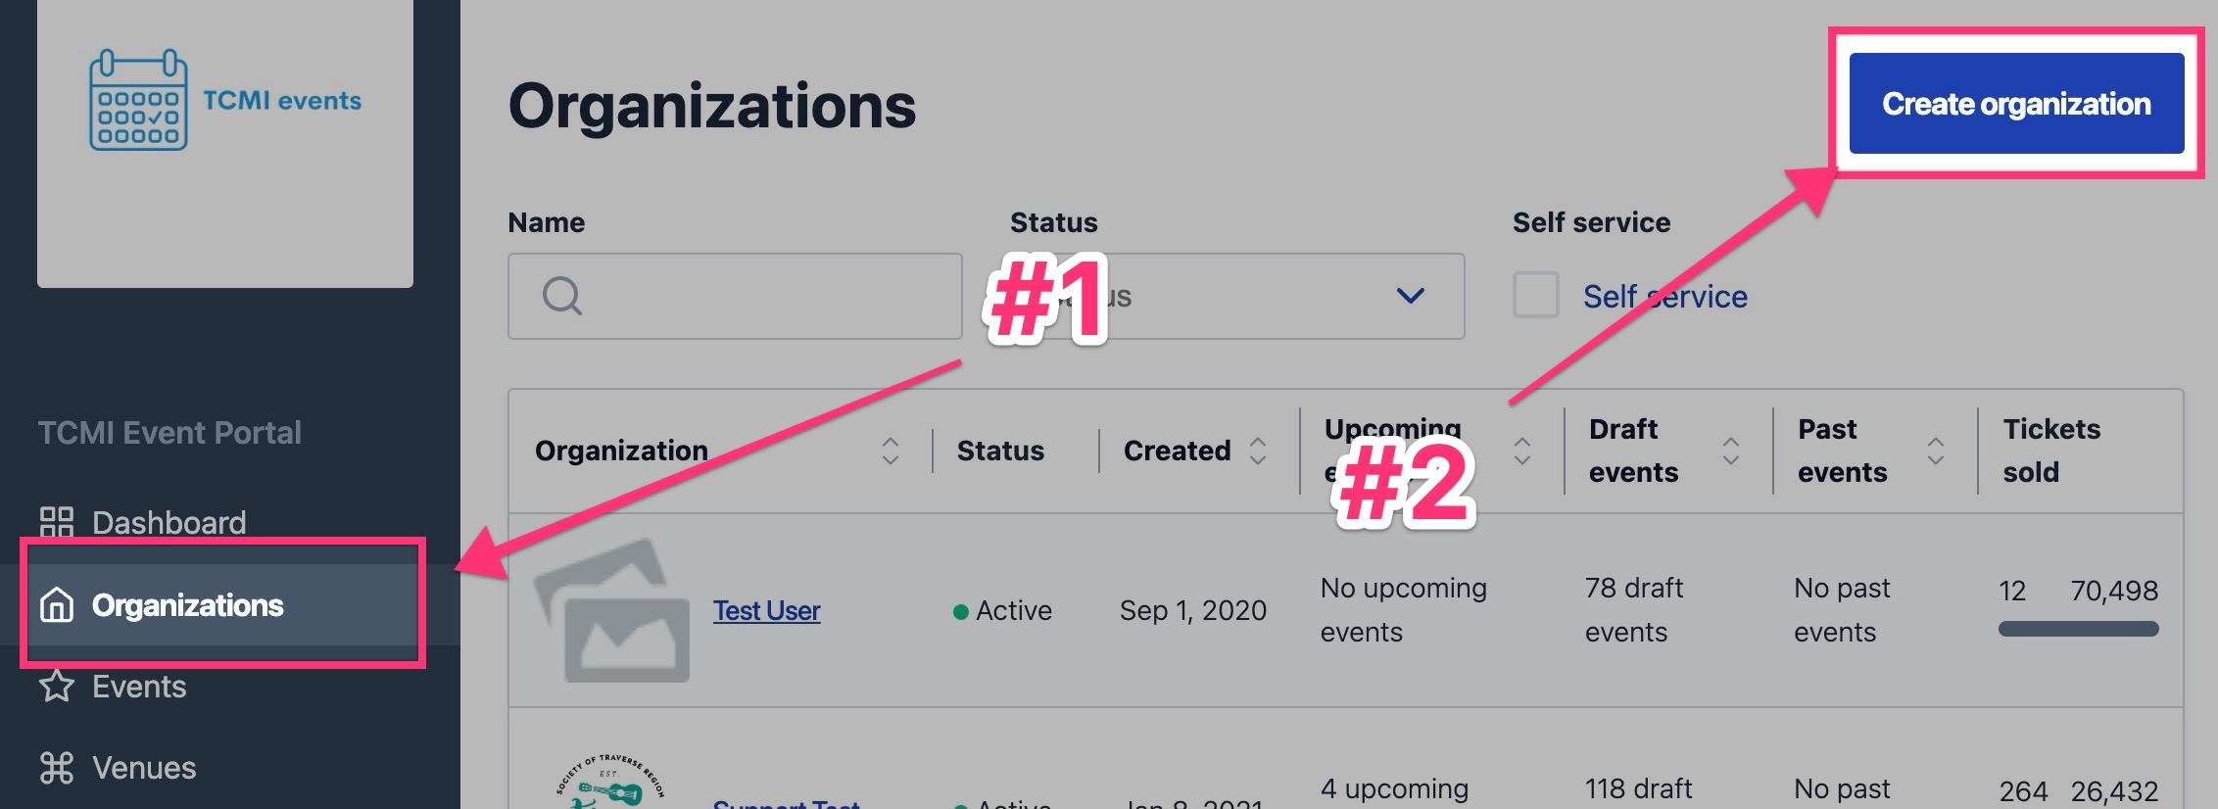Enable the Self service checkbox
Screen dimensions: 2218x809
click(1536, 295)
